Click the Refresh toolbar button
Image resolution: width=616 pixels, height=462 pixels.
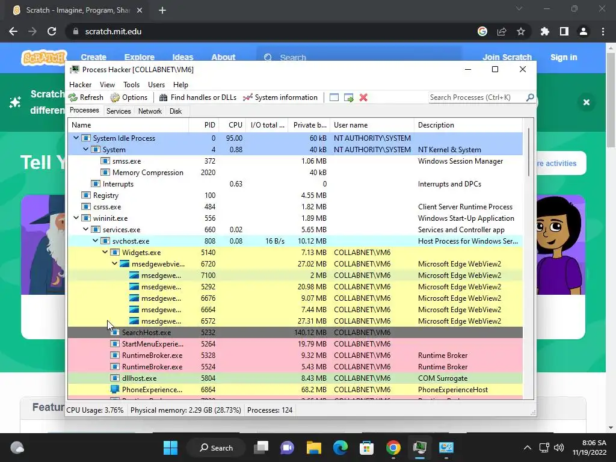click(85, 97)
